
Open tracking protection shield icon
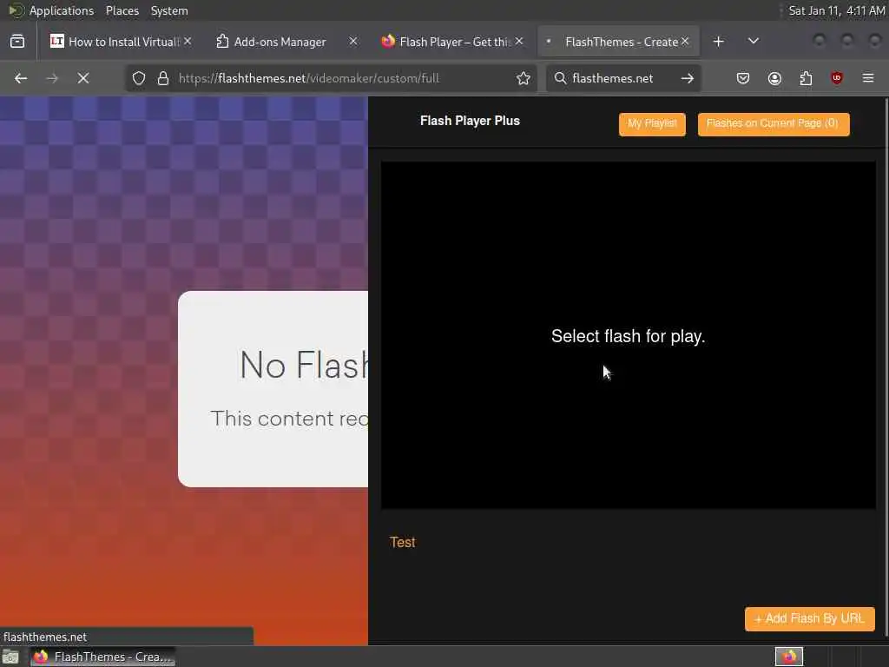139,78
